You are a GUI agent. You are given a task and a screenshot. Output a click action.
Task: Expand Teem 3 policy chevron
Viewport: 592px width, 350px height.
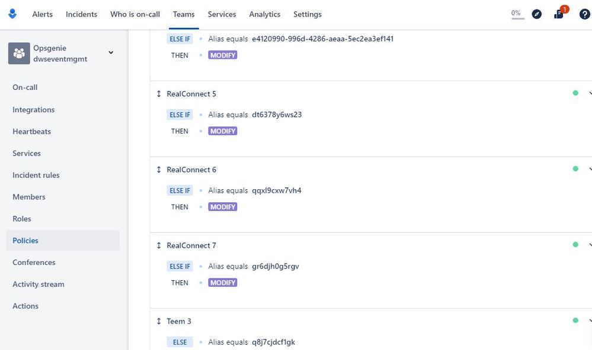(x=590, y=320)
